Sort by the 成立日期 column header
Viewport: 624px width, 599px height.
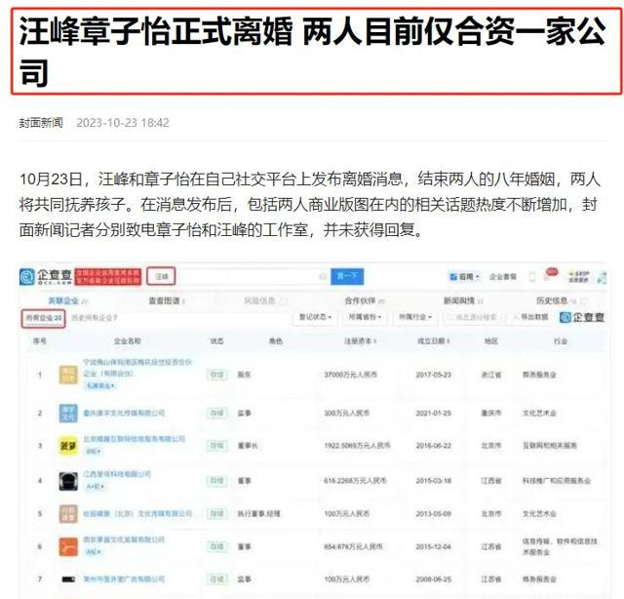pos(433,340)
